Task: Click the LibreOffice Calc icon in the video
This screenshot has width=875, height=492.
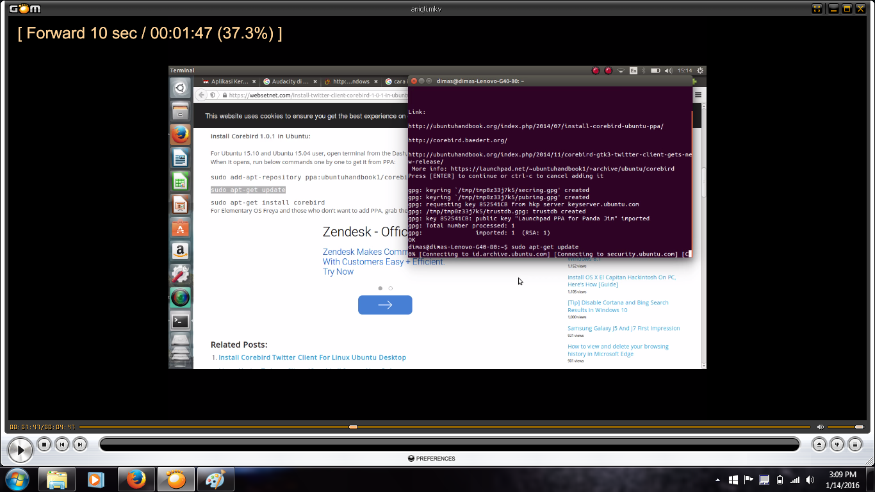Action: [x=181, y=181]
